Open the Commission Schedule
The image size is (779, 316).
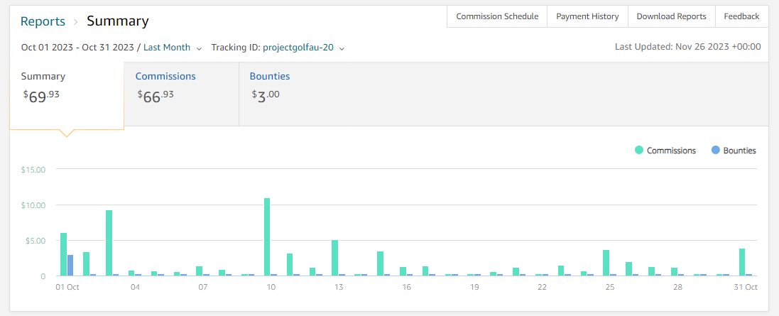point(497,16)
